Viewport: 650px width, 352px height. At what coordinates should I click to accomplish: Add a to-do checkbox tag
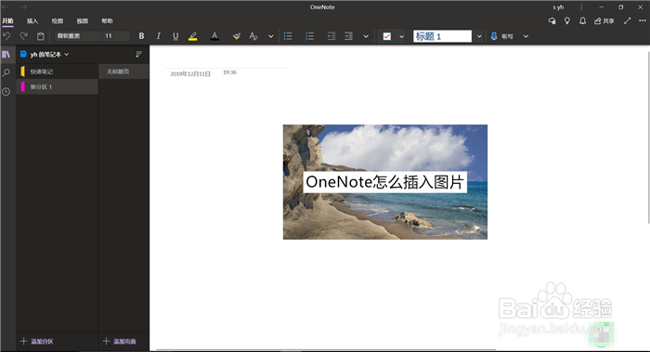(x=387, y=36)
